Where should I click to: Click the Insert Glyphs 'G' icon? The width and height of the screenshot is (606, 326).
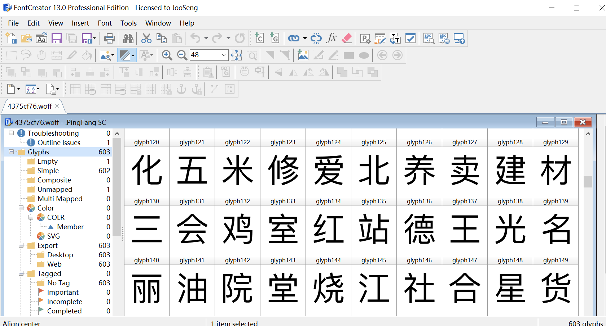pyautogui.click(x=275, y=38)
